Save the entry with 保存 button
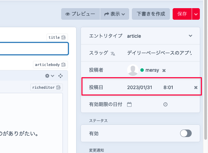Screen dimensions: 208x153 point(182,14)
